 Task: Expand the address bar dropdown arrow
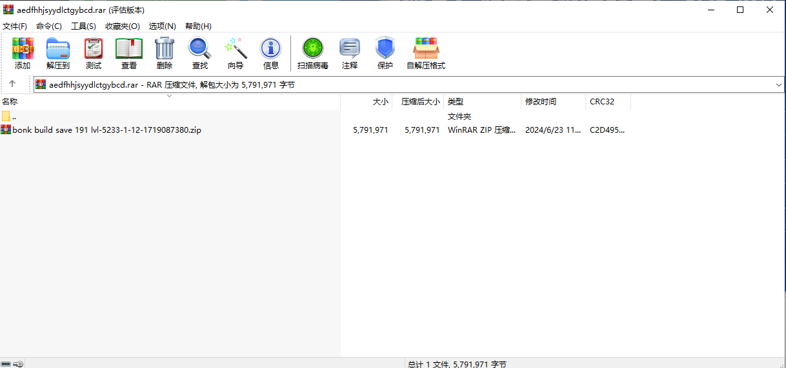click(779, 84)
